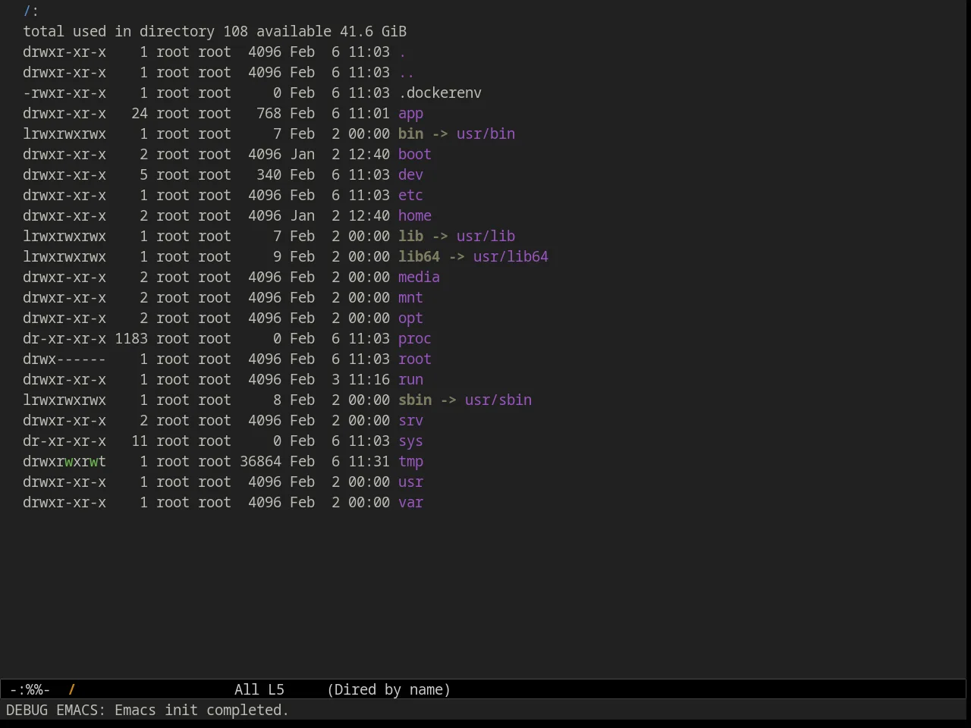The image size is (971, 728).
Task: Open the root directory entry
Action: (x=414, y=359)
